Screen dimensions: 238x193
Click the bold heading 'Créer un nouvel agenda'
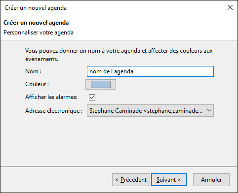click(x=36, y=23)
